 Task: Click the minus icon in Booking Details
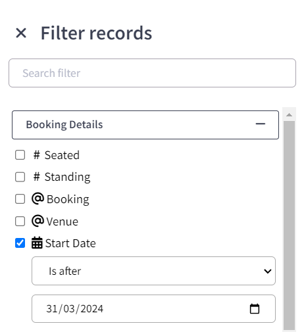click(261, 124)
